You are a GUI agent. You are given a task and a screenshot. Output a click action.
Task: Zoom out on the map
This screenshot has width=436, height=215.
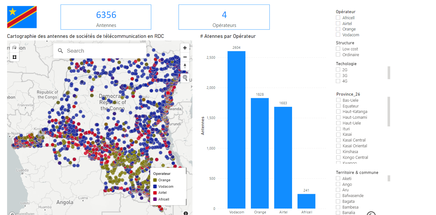tap(185, 57)
